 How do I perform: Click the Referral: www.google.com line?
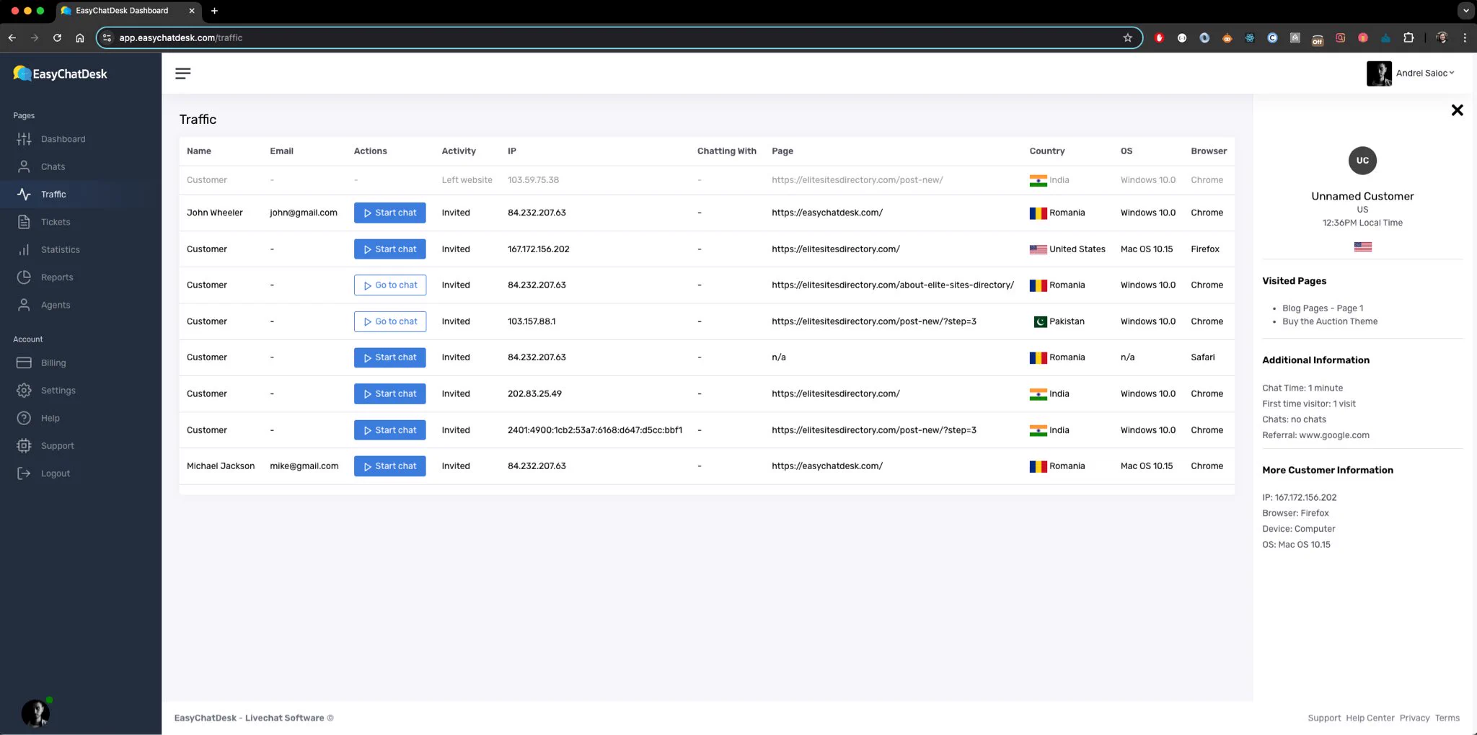pos(1315,435)
